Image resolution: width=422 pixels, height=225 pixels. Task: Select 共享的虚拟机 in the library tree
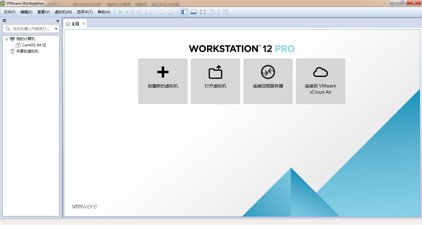(x=28, y=51)
